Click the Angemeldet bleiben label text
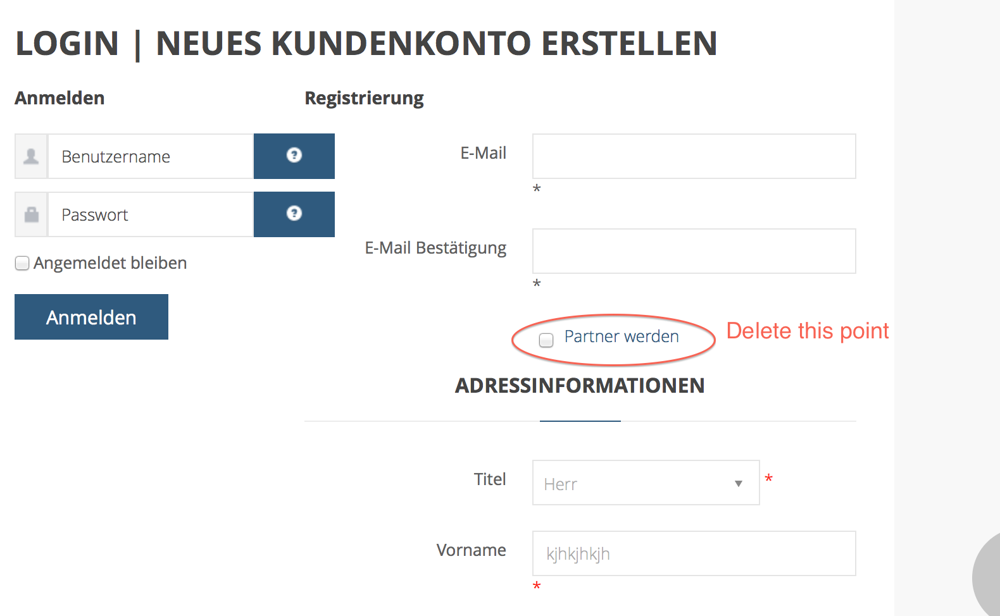Screen dimensions: 1000x616 [110, 263]
